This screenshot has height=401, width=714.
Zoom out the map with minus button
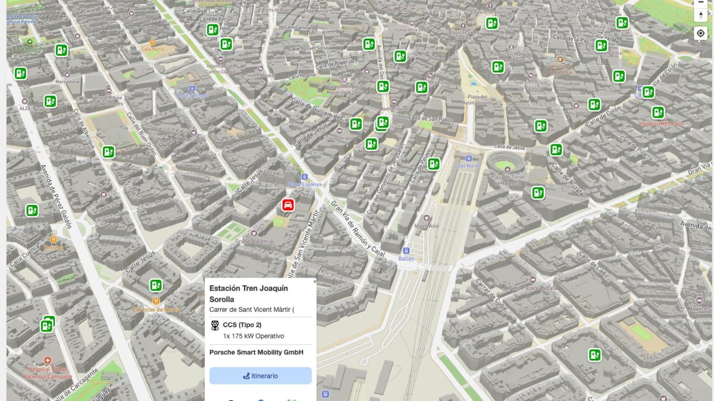(x=700, y=3)
